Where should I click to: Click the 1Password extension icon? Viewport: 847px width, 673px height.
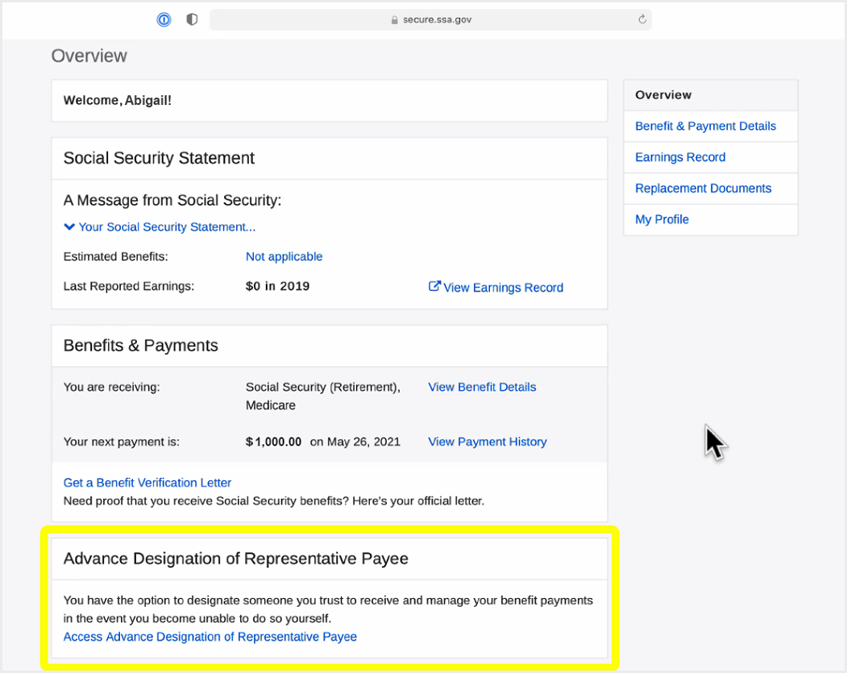coord(164,20)
